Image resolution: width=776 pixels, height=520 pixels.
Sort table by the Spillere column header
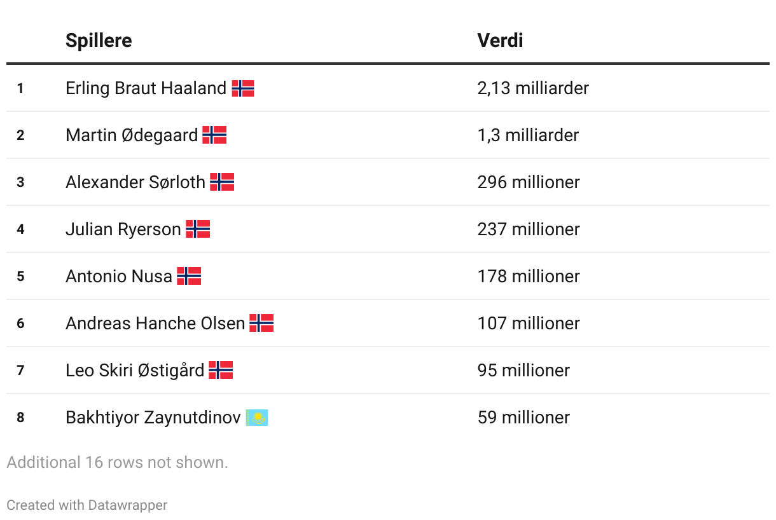click(99, 41)
